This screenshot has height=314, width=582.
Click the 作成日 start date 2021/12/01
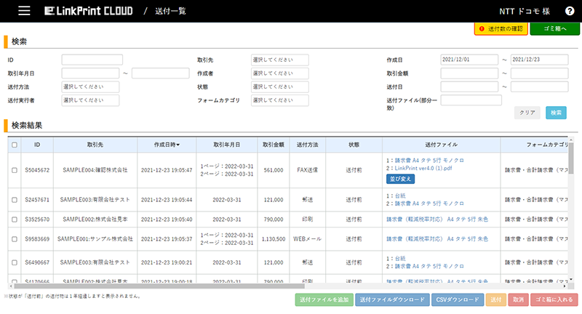(469, 60)
